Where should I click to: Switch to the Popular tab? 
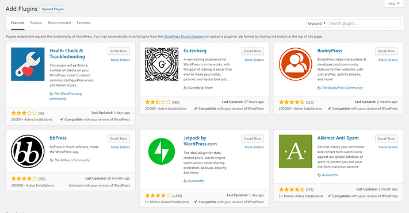point(36,23)
